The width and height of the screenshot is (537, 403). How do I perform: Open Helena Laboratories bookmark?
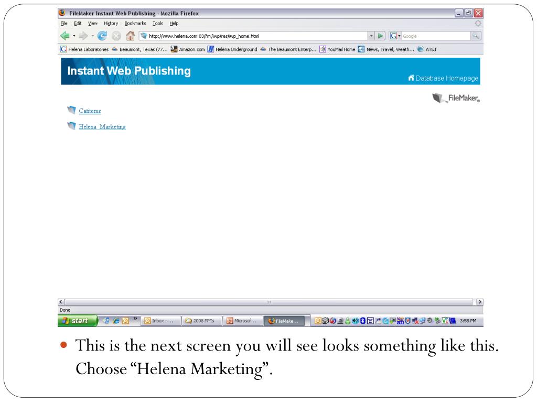point(84,49)
